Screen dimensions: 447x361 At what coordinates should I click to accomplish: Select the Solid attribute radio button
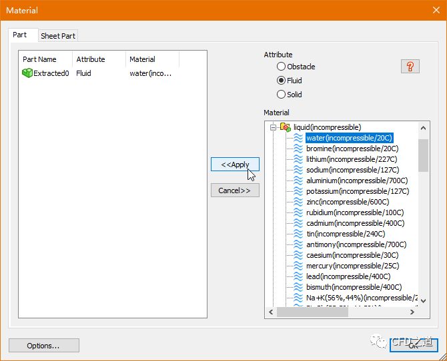coord(282,95)
